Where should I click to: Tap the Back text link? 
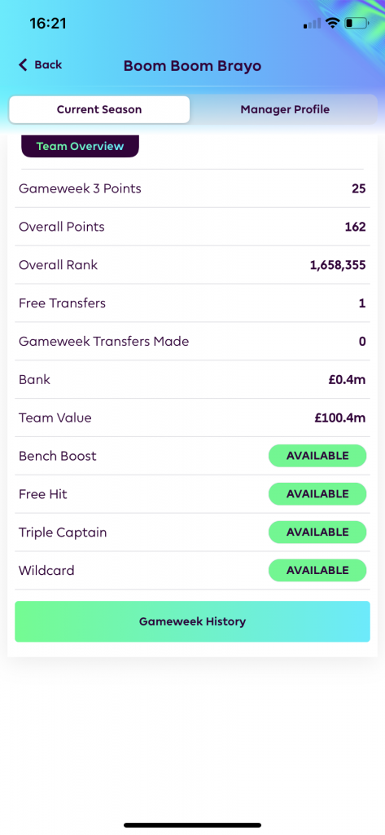pyautogui.click(x=48, y=65)
